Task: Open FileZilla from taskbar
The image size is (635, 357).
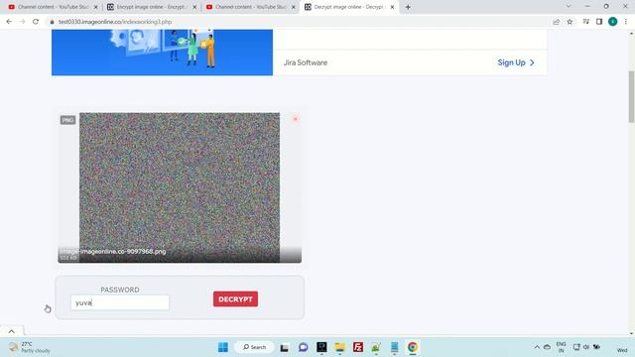Action: point(358,347)
